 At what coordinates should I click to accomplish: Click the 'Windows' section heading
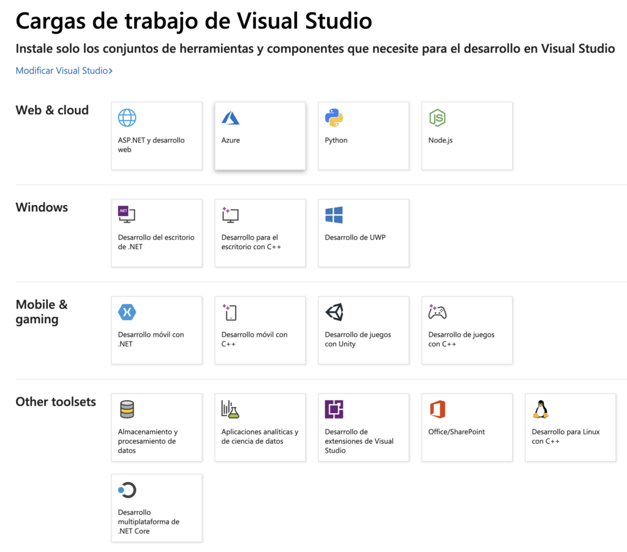[x=42, y=207]
